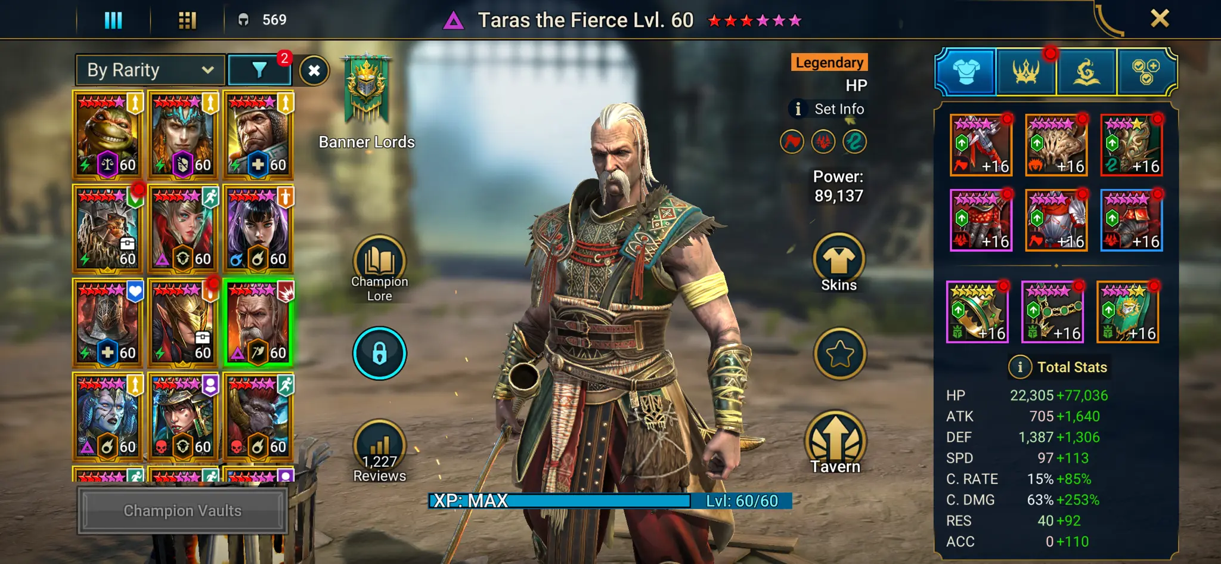View Set Info details

[828, 109]
